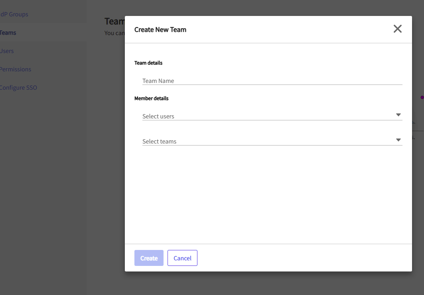Go to Users in the sidebar
The width and height of the screenshot is (424, 295).
click(7, 51)
